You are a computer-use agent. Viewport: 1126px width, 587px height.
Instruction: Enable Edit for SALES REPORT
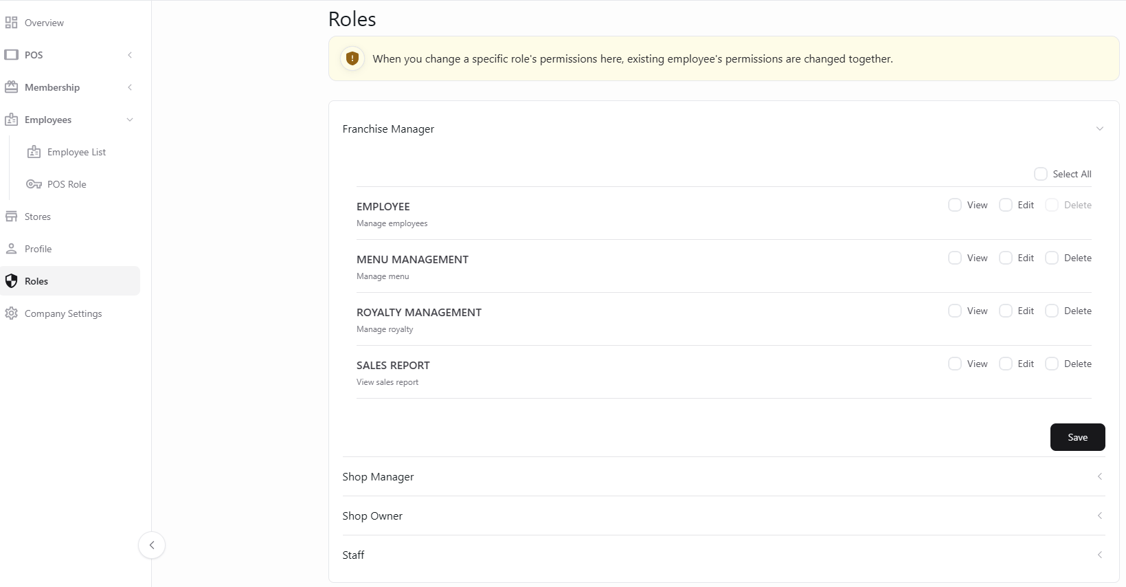tap(1006, 364)
